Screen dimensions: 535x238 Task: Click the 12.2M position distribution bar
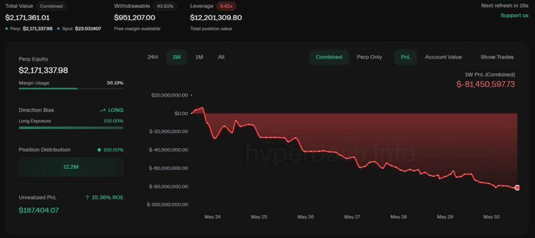coord(71,167)
